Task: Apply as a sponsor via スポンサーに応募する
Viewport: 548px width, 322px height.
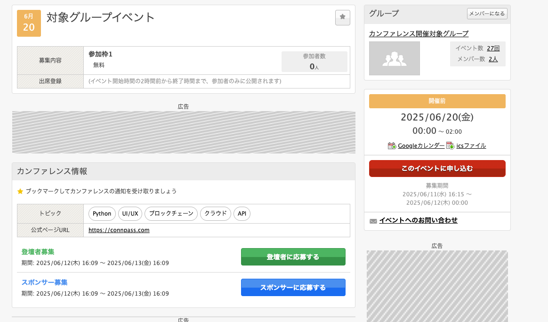Action: [293, 287]
